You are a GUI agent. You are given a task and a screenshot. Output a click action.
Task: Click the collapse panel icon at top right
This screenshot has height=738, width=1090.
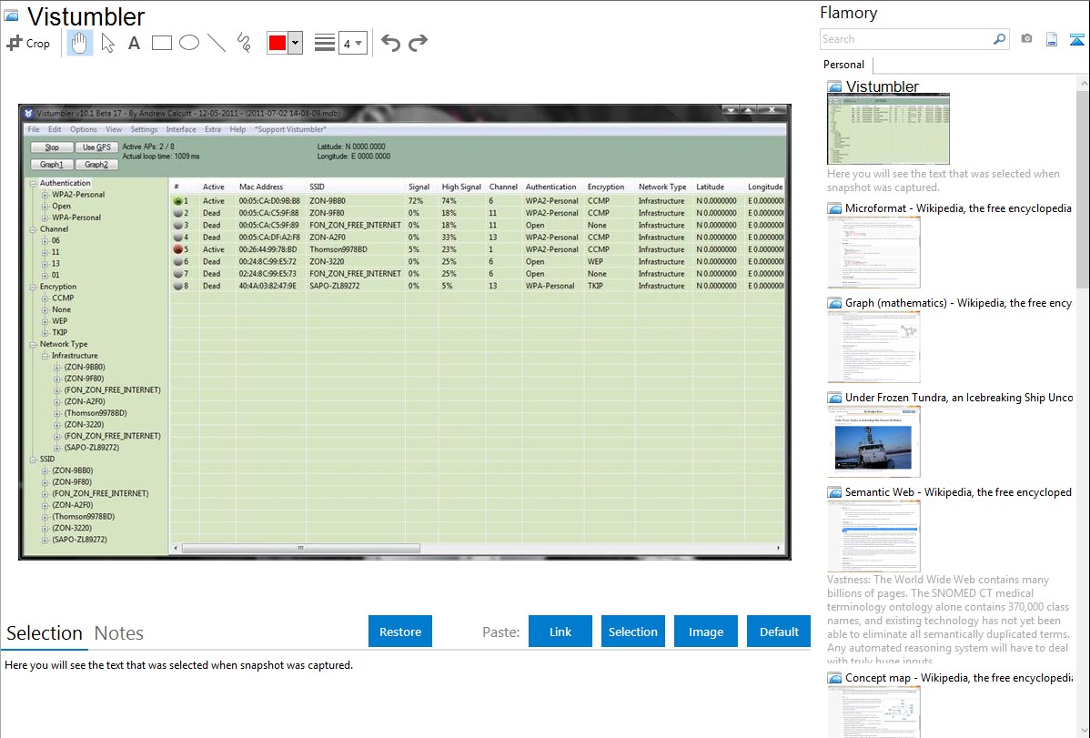1076,39
